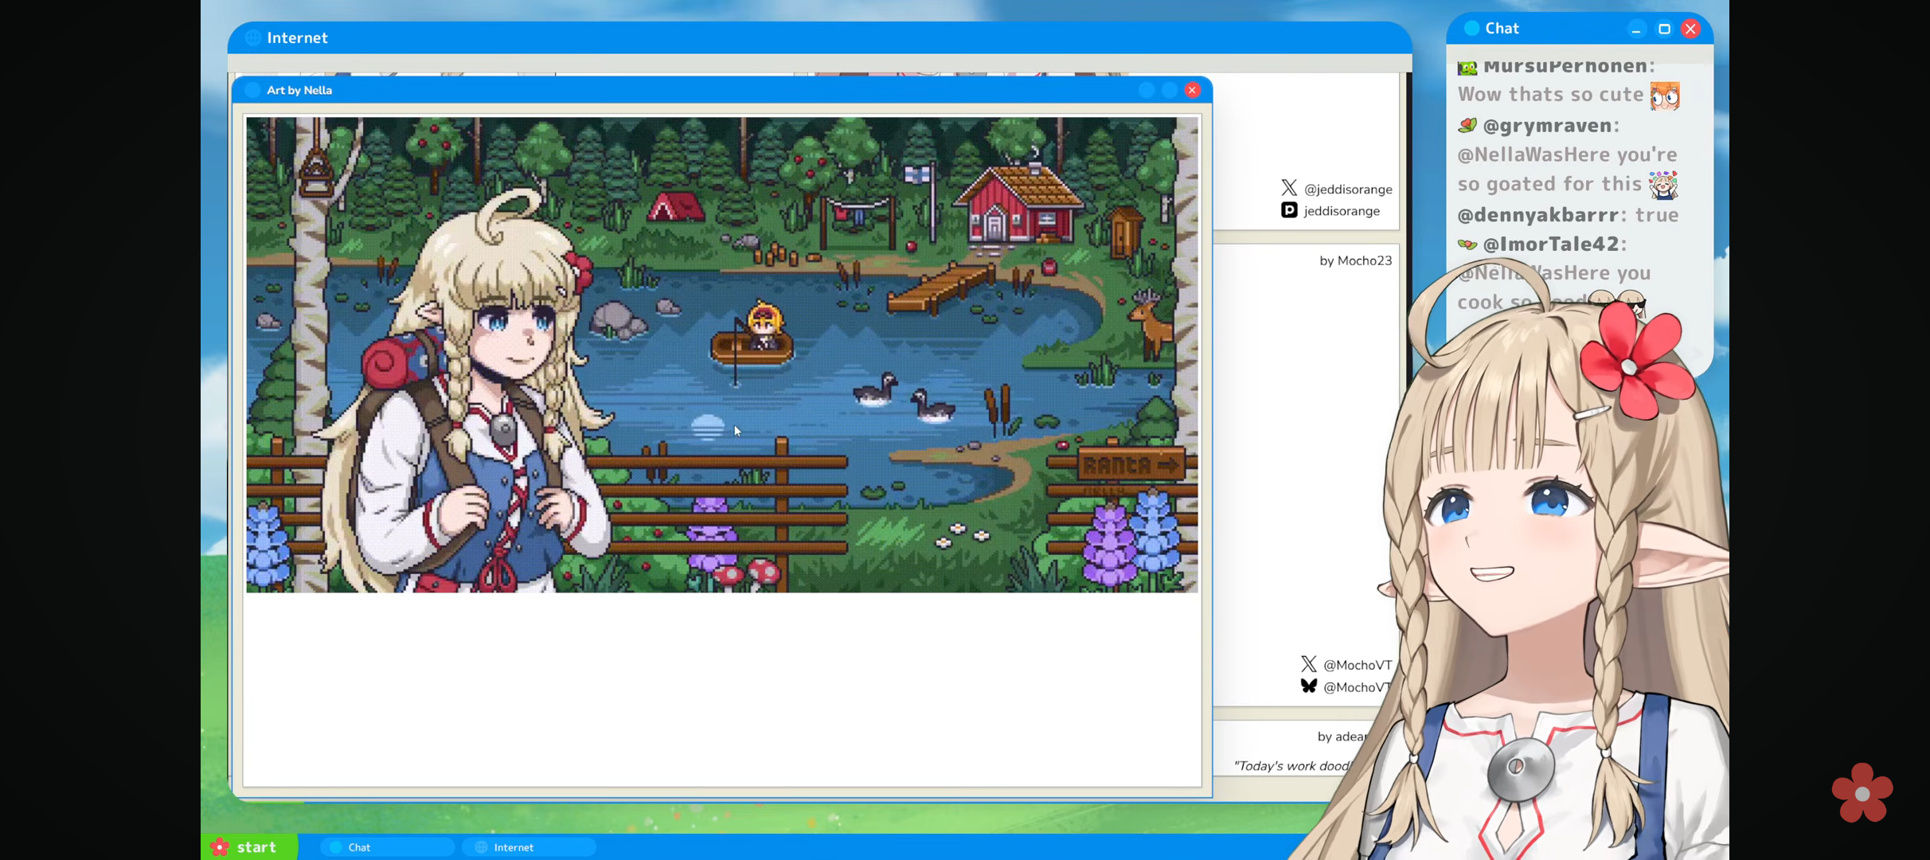Click the pixel art lake illustration
This screenshot has height=860, width=1930.
(721, 355)
